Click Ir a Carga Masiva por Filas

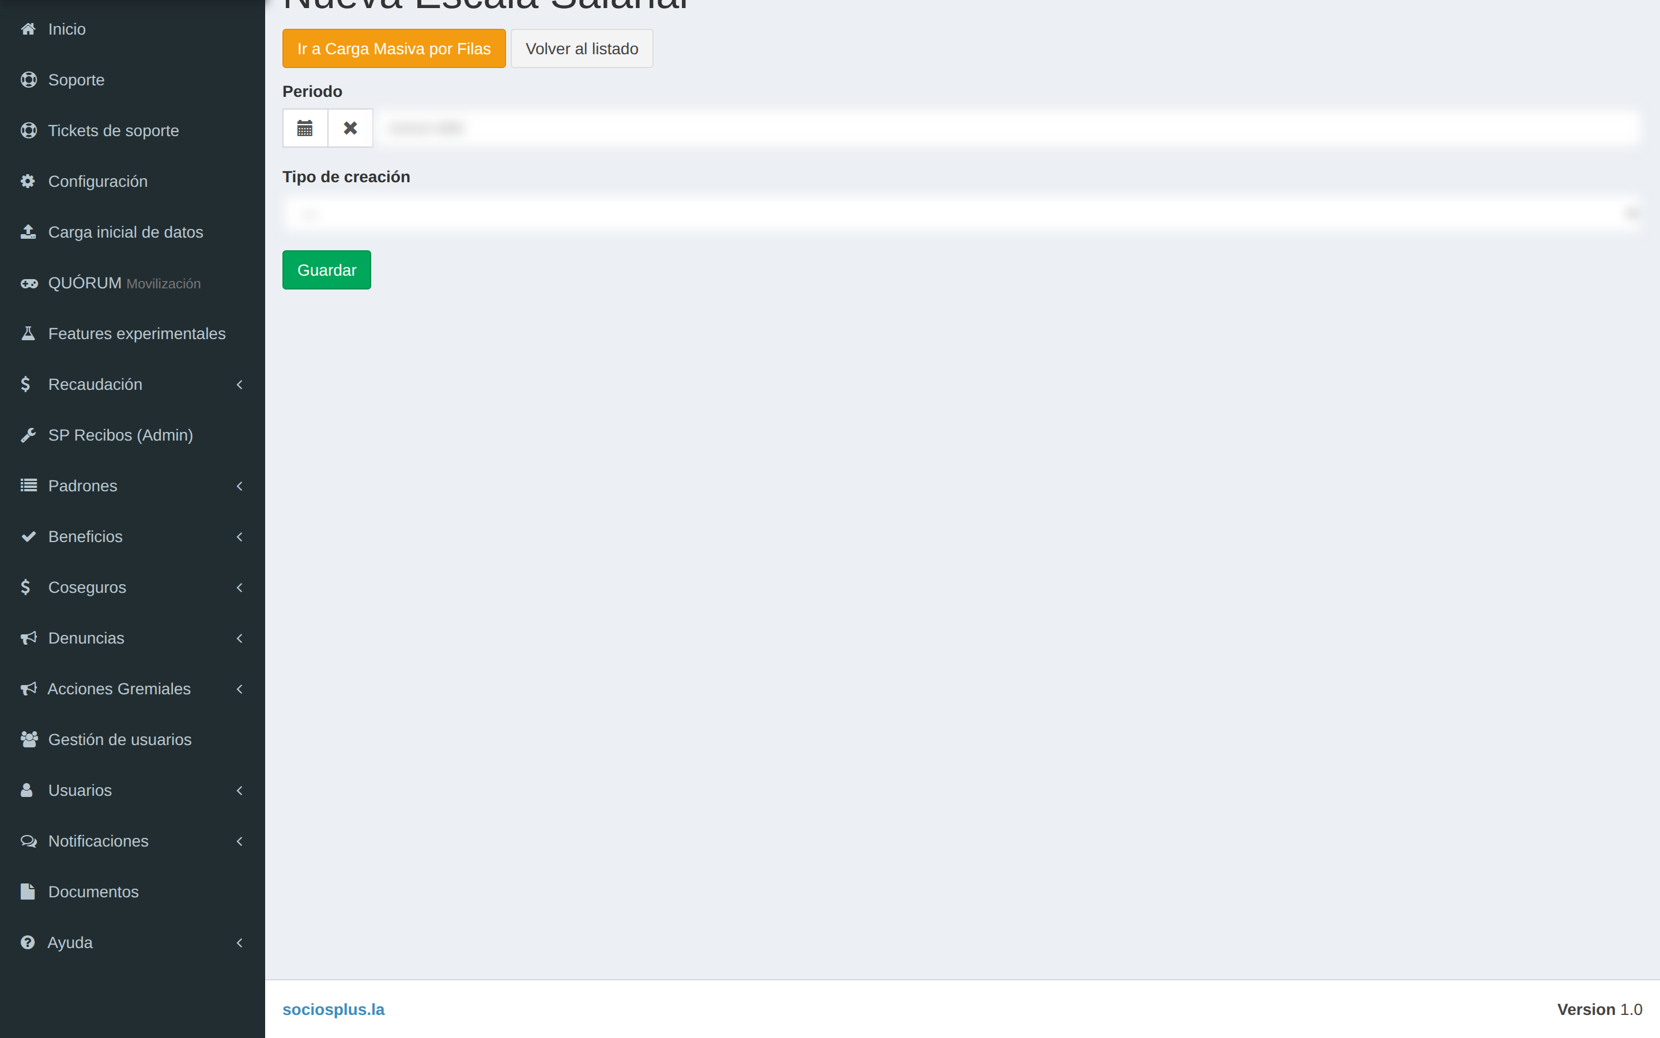[x=394, y=49]
